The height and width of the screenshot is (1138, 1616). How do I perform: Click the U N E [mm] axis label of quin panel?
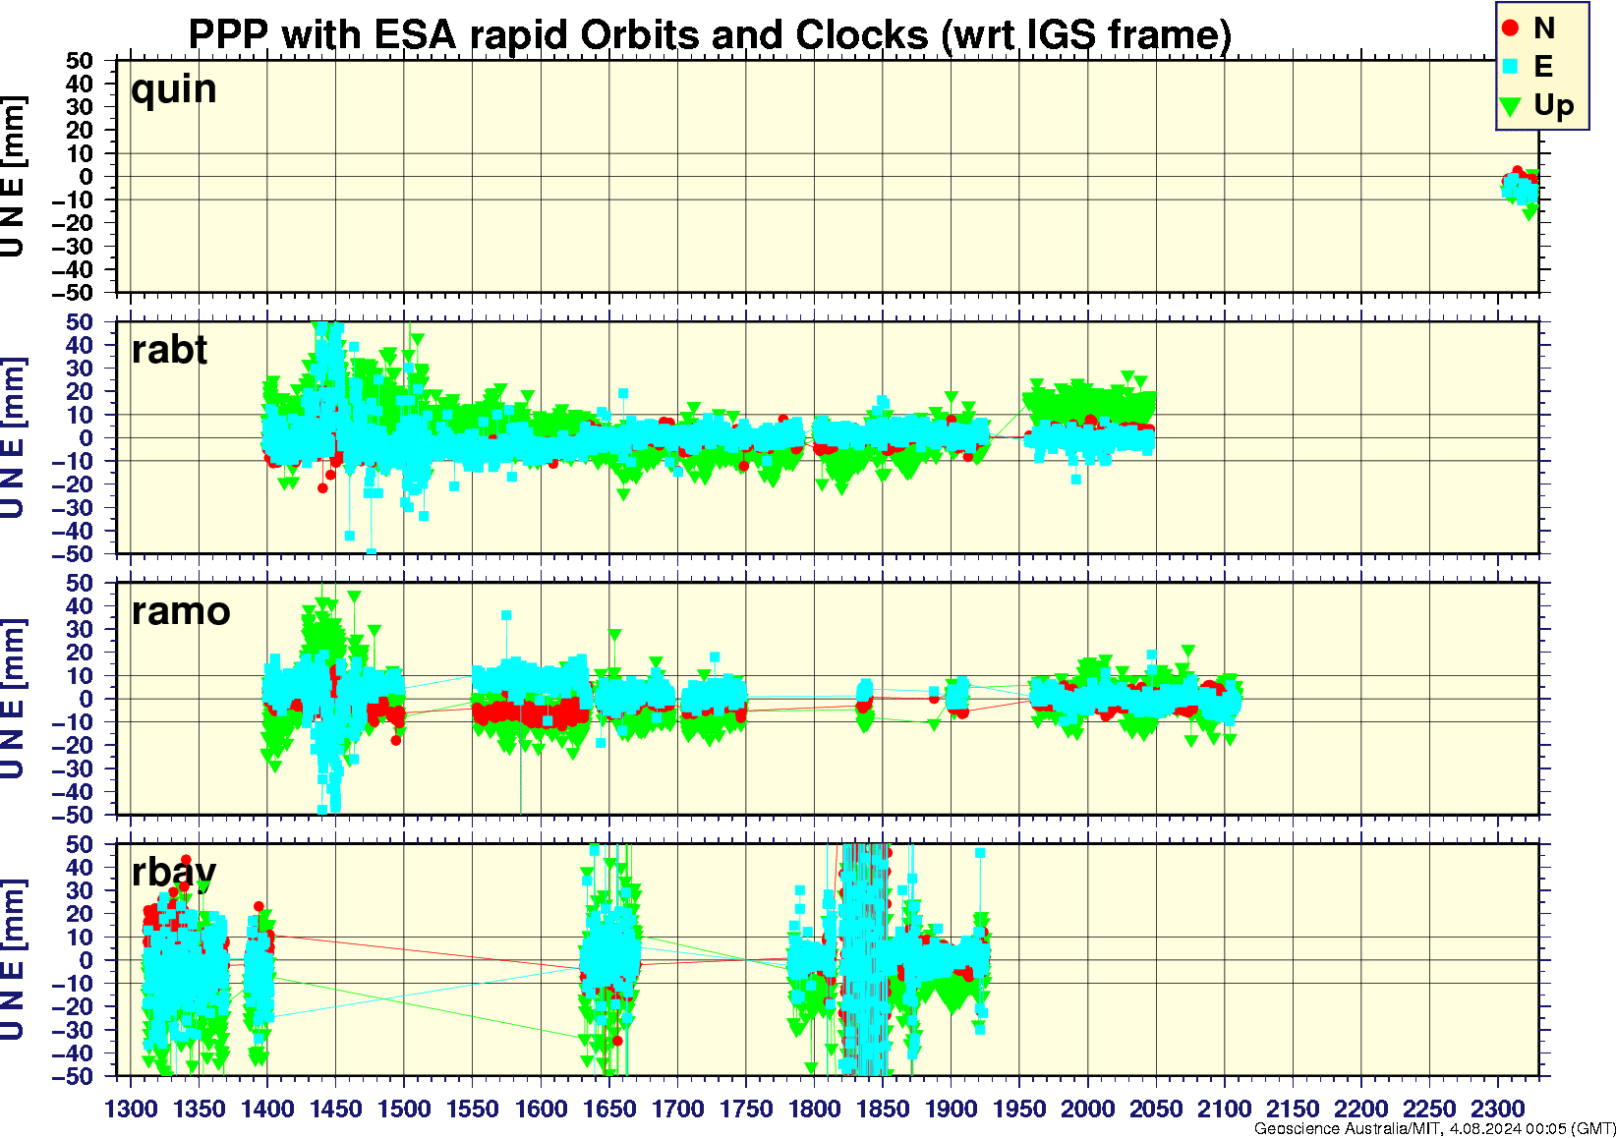pos(13,177)
